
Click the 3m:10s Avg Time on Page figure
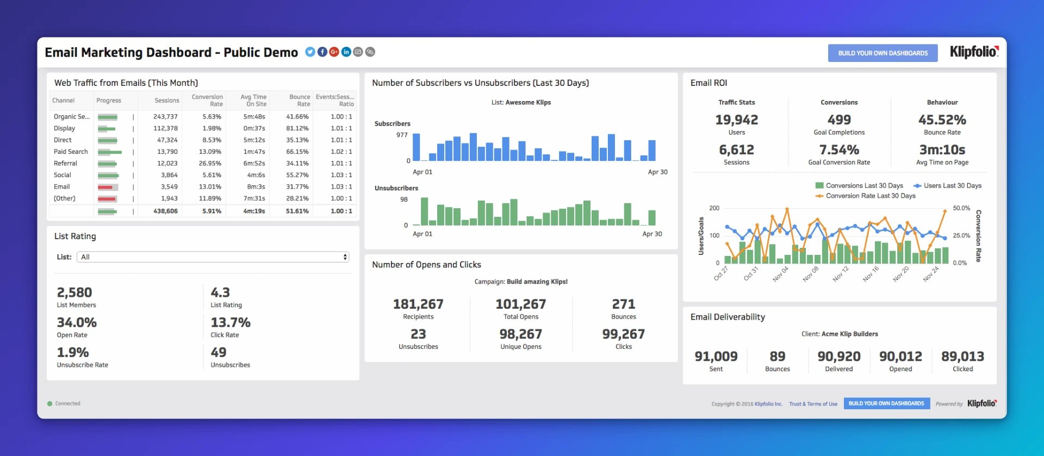942,149
